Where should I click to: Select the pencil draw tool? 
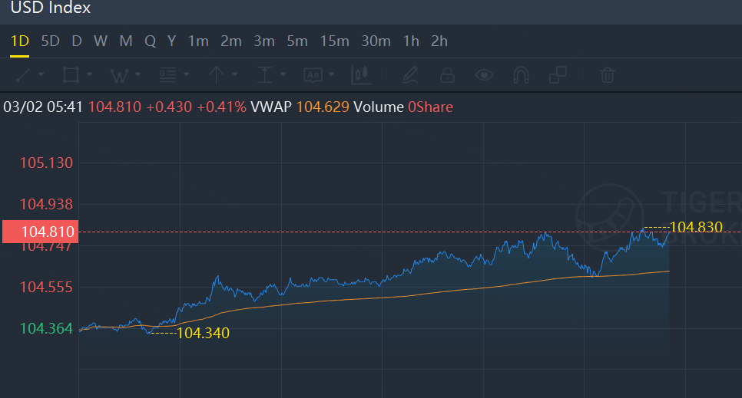409,75
